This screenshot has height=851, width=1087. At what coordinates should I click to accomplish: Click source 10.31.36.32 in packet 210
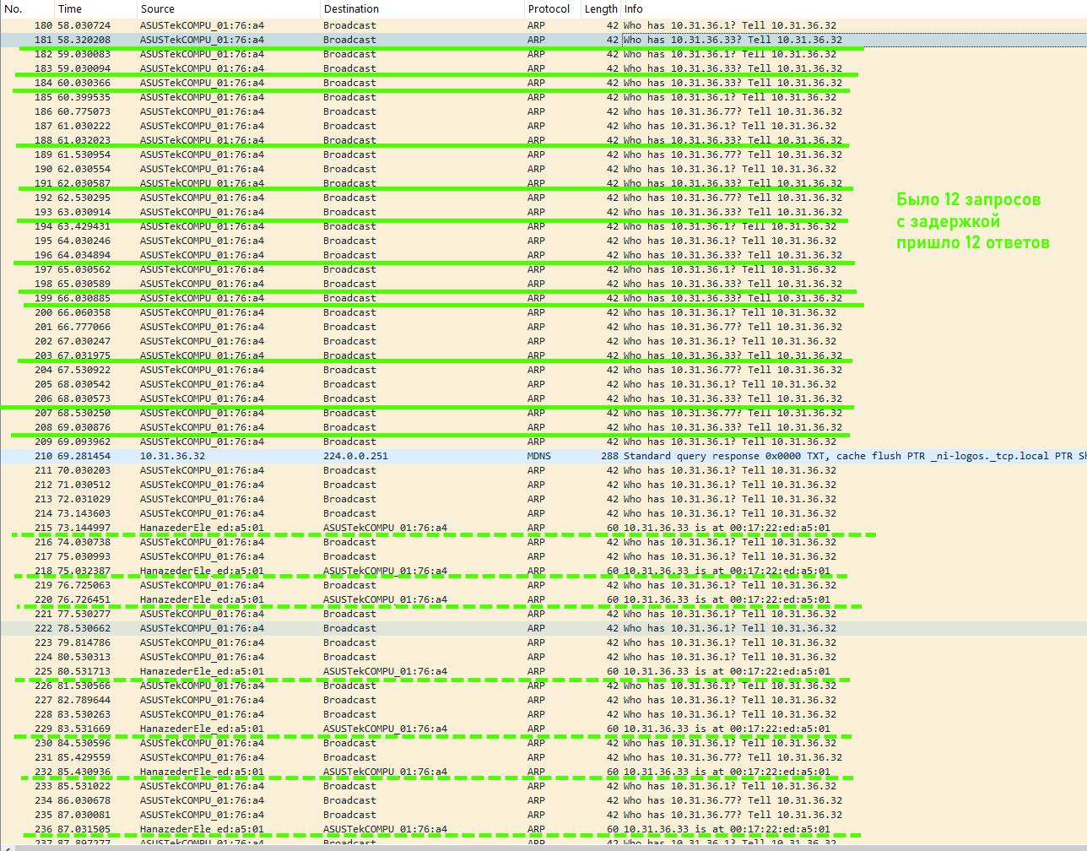(x=172, y=456)
